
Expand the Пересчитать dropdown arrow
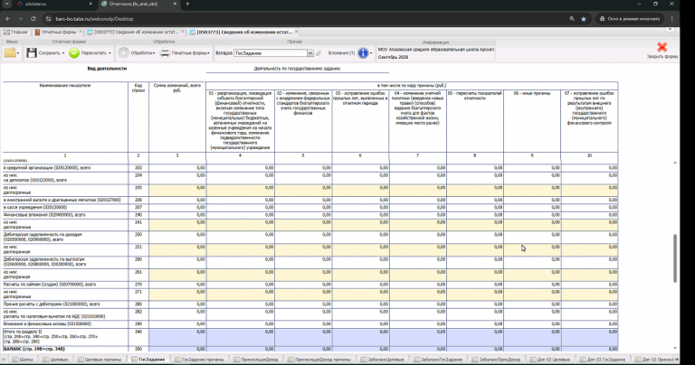point(109,53)
